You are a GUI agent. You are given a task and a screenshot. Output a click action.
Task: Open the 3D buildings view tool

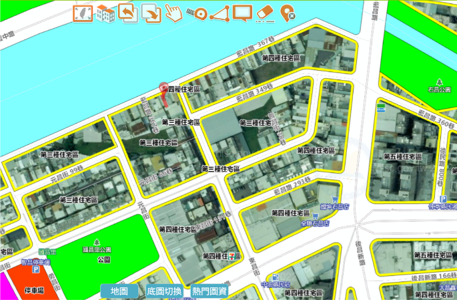coord(105,13)
